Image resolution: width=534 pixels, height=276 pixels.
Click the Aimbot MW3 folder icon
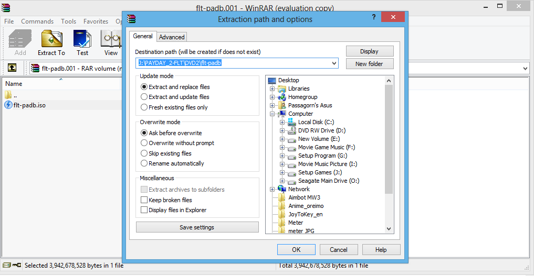(281, 197)
